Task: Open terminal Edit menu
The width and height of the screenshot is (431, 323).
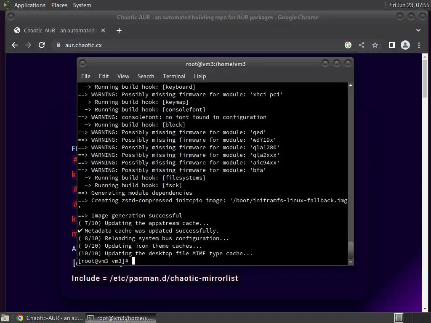Action: [104, 77]
